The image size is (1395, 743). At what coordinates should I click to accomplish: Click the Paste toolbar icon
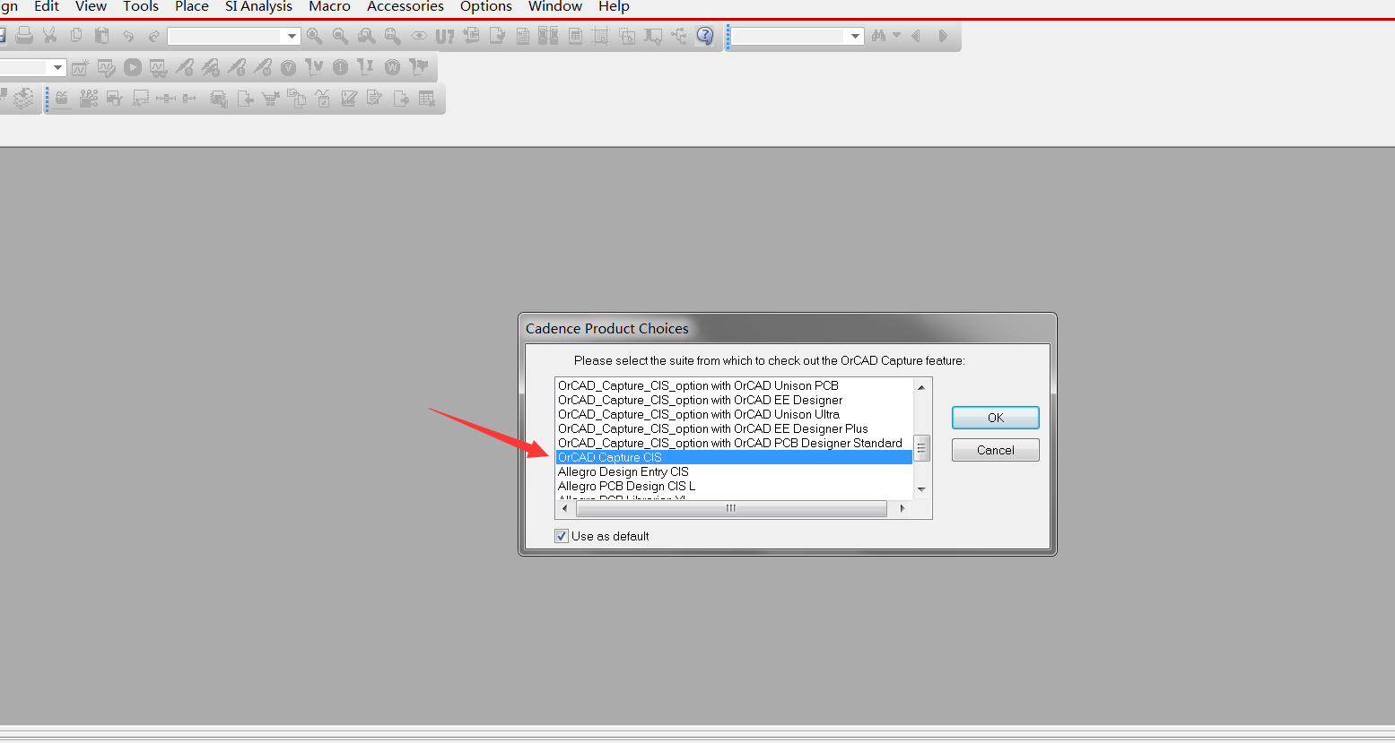[x=101, y=36]
